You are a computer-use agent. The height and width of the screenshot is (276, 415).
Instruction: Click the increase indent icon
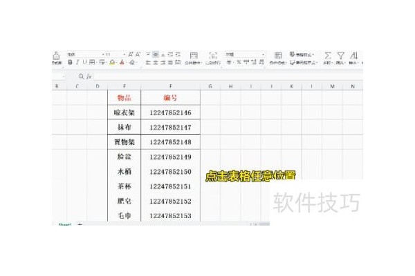[178, 55]
